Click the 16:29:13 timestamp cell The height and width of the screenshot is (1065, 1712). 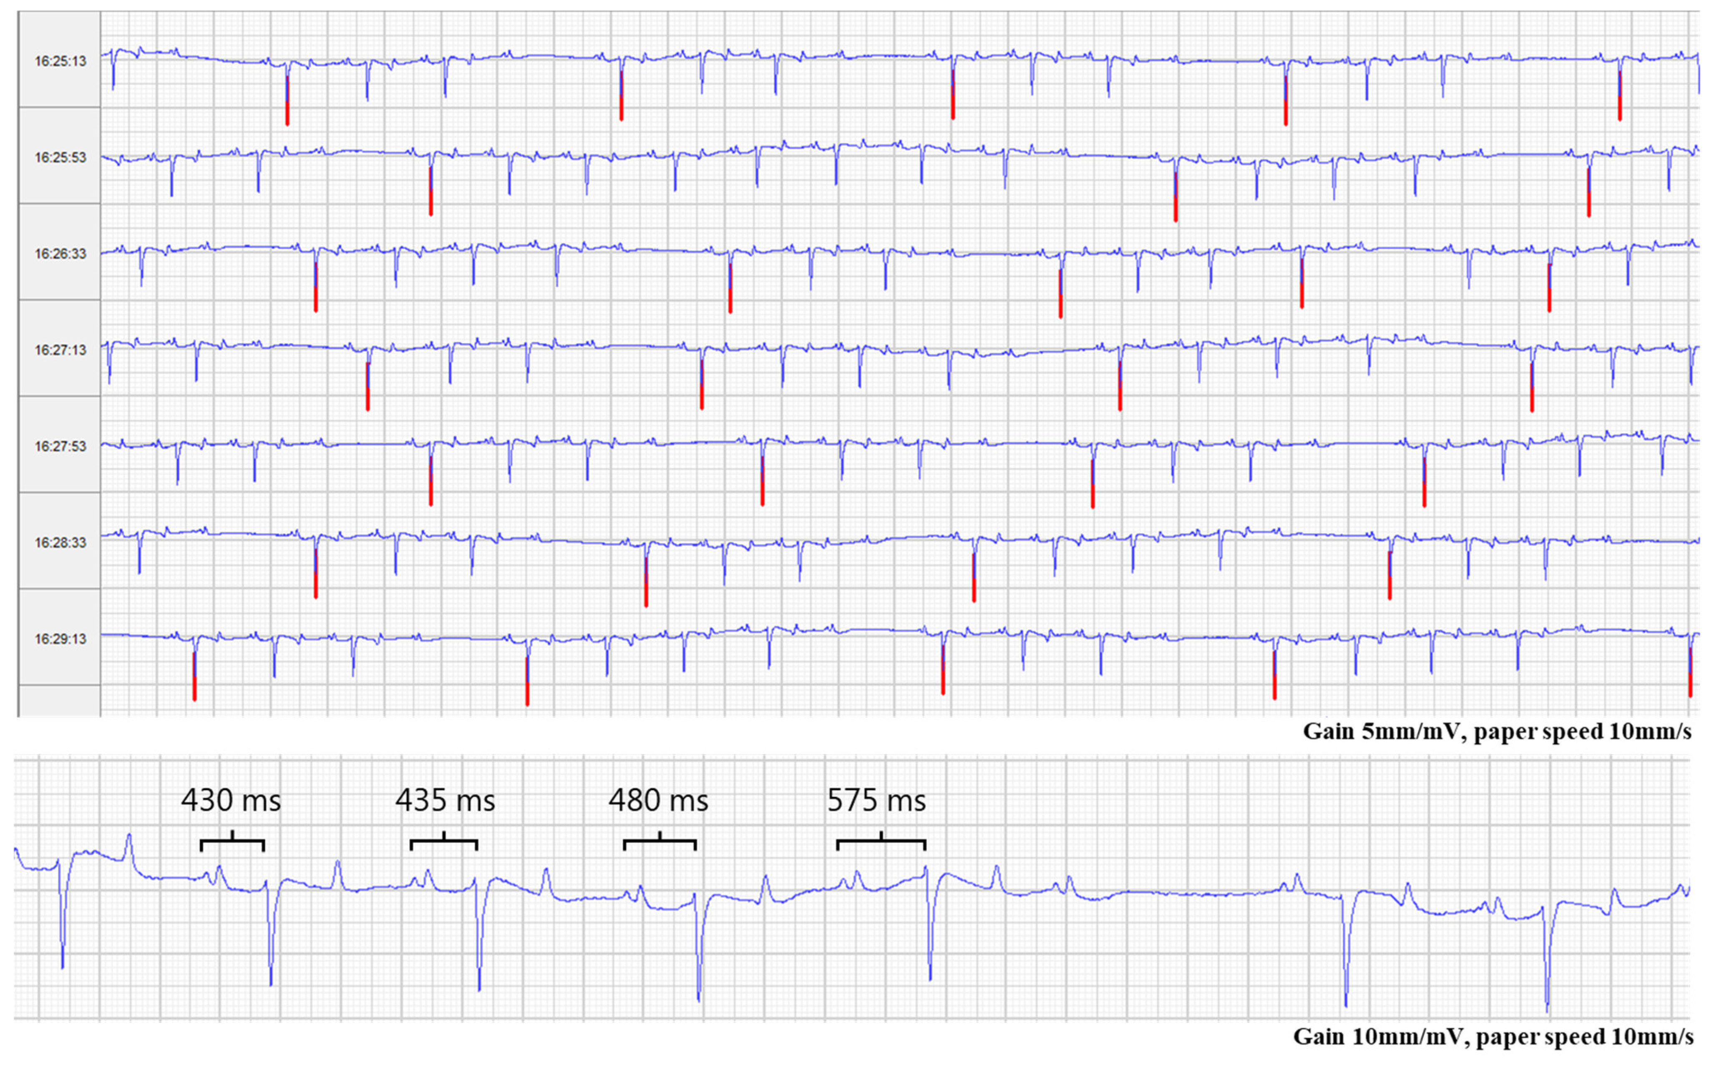click(x=60, y=640)
